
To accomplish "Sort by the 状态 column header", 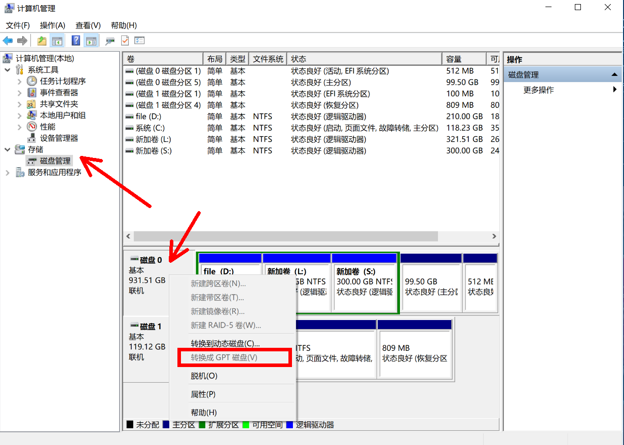I will (364, 59).
